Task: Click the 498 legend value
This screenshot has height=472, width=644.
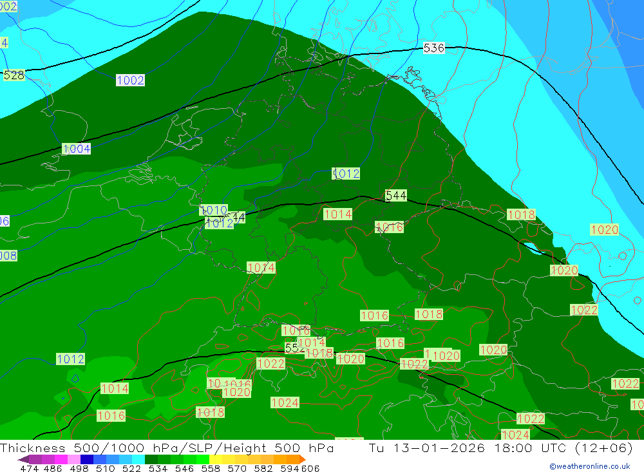Action: 79,468
